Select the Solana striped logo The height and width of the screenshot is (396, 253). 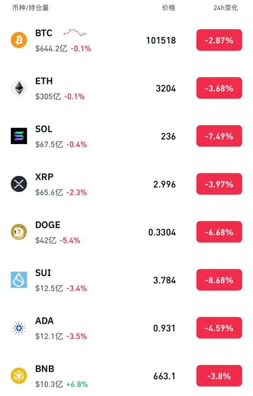click(19, 136)
